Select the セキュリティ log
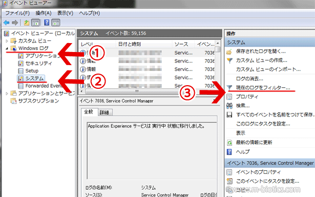Image resolution: width=315 pixels, height=197 pixels. [x=39, y=64]
